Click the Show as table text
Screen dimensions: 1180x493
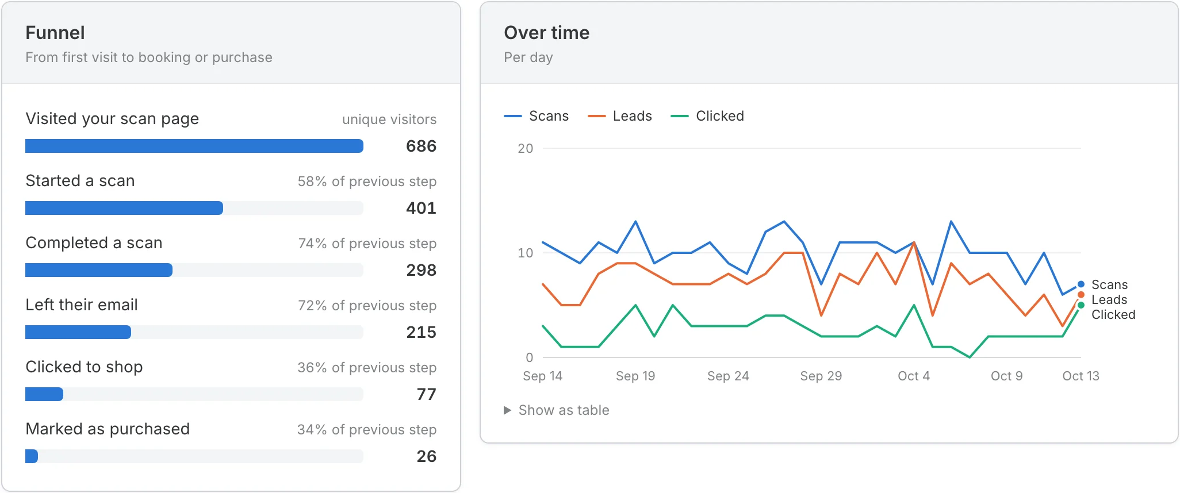coord(564,410)
